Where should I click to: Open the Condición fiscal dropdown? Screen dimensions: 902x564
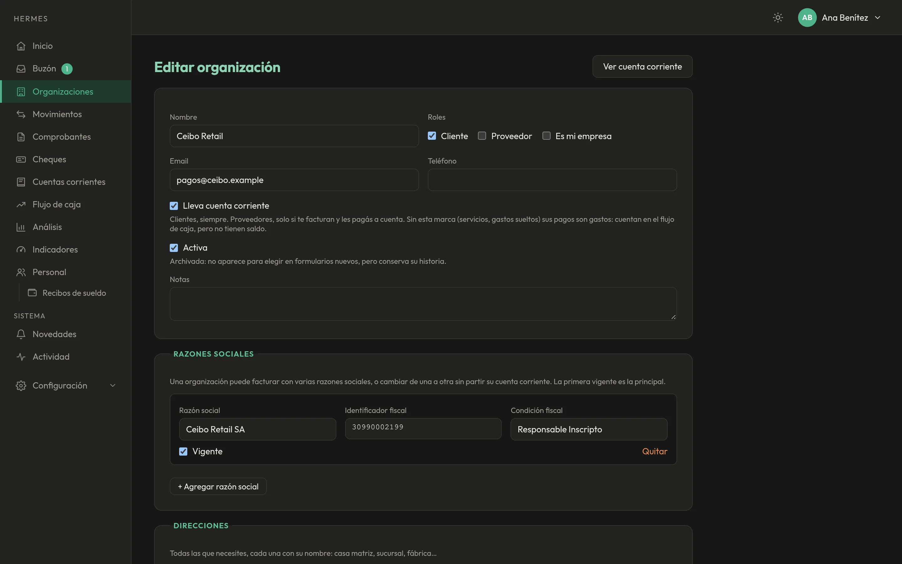click(589, 429)
